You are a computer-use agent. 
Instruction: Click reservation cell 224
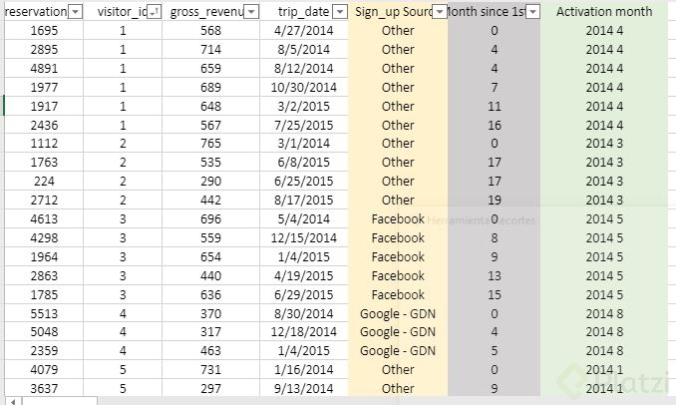44,182
